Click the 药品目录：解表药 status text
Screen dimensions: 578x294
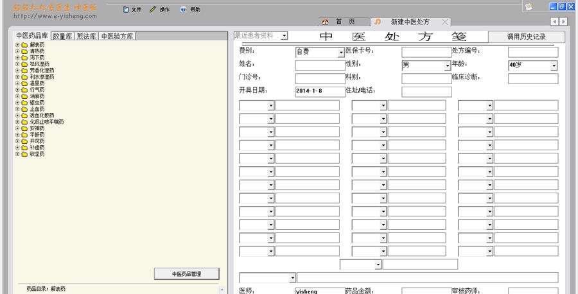[x=46, y=289]
